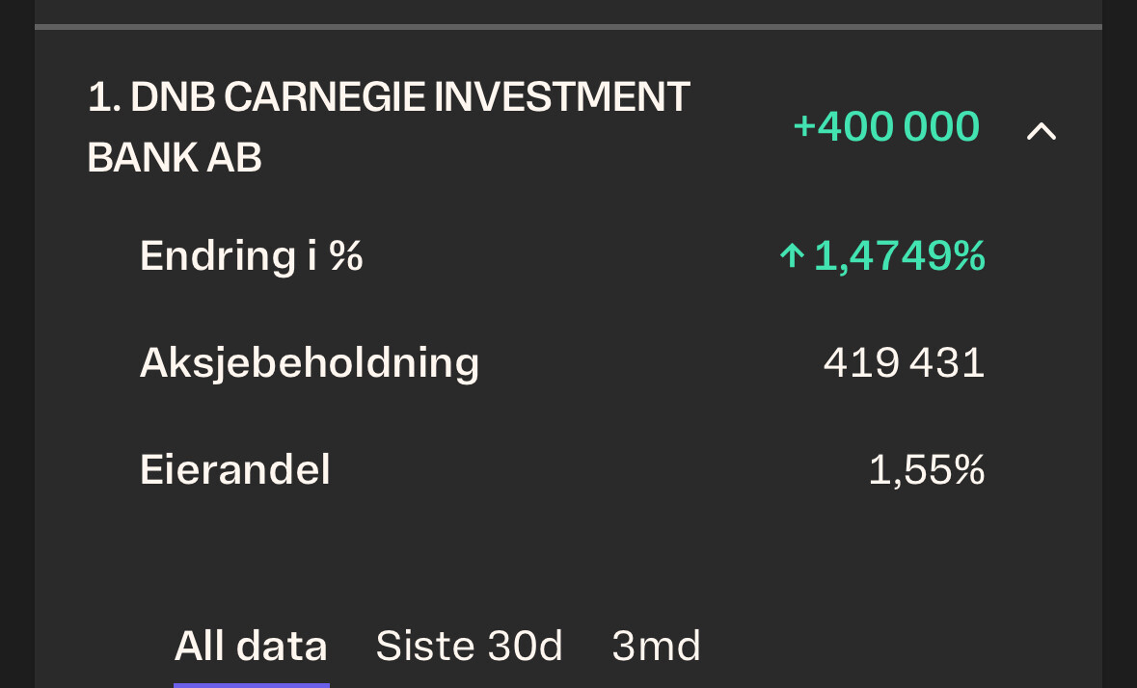Switch to the Siste 30d tab

(x=469, y=646)
